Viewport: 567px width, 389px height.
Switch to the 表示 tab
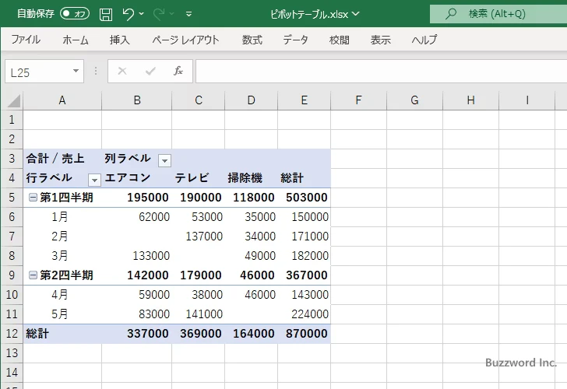coord(380,40)
